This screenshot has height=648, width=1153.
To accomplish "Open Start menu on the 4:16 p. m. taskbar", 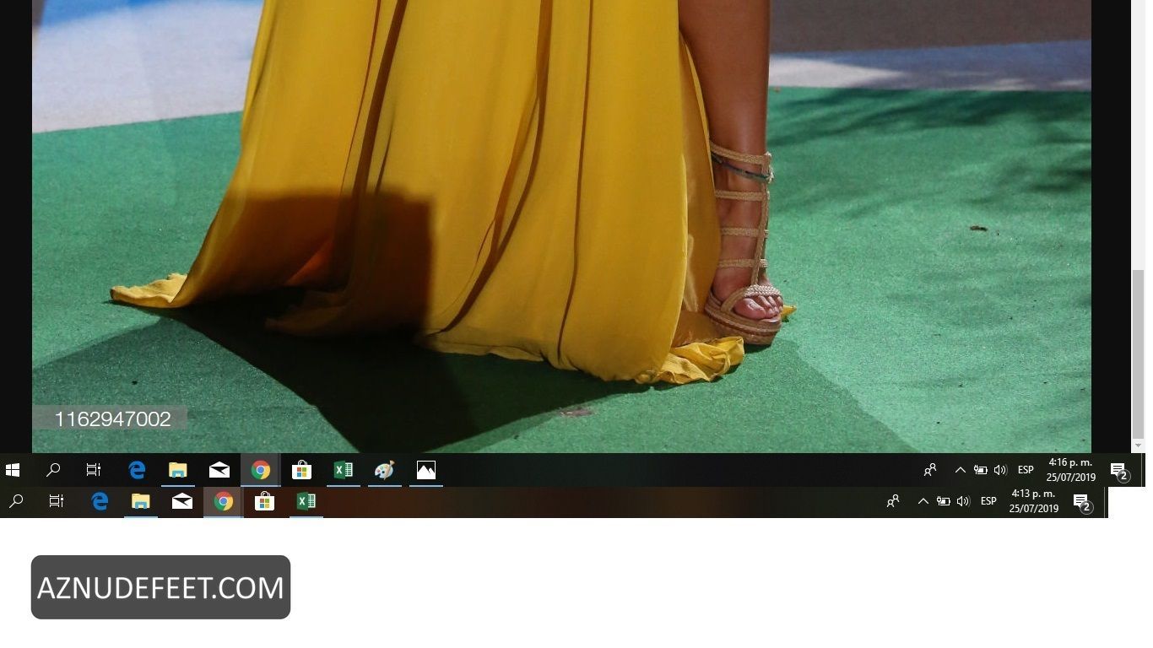I will (x=13, y=470).
